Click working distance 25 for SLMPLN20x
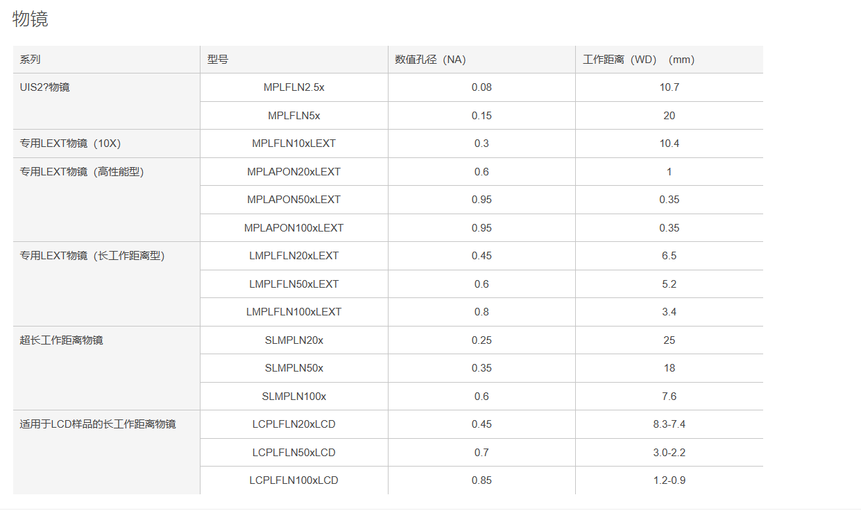The height and width of the screenshot is (513, 861). [x=669, y=340]
